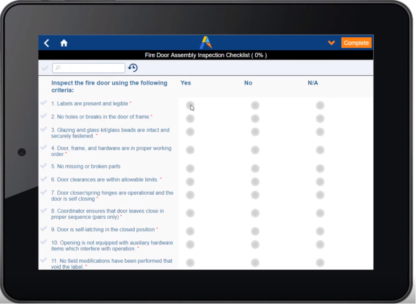Select No for no field modifications item

coord(255,263)
